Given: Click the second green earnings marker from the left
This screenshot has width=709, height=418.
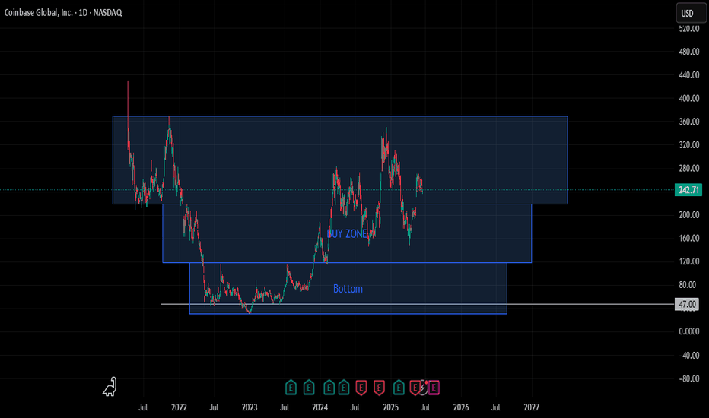Looking at the screenshot, I should (x=309, y=388).
